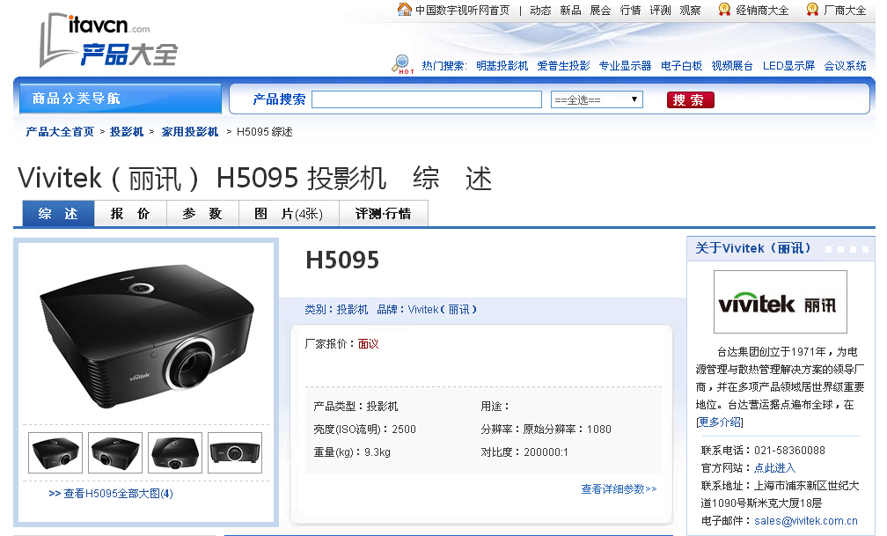
Task: Click the H5095 product heading
Action: [342, 261]
